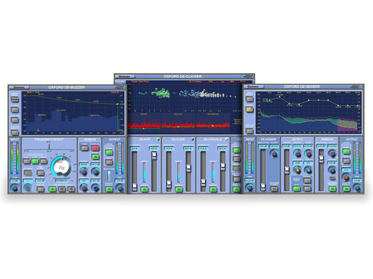The width and height of the screenshot is (373, 279).
Task: Toggle the De-Click Enable button
Action: 179,189
